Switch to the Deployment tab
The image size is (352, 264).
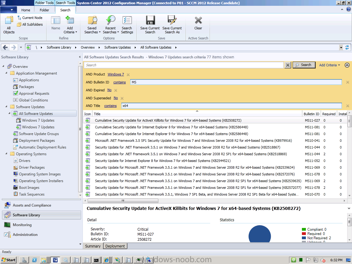point(115,246)
